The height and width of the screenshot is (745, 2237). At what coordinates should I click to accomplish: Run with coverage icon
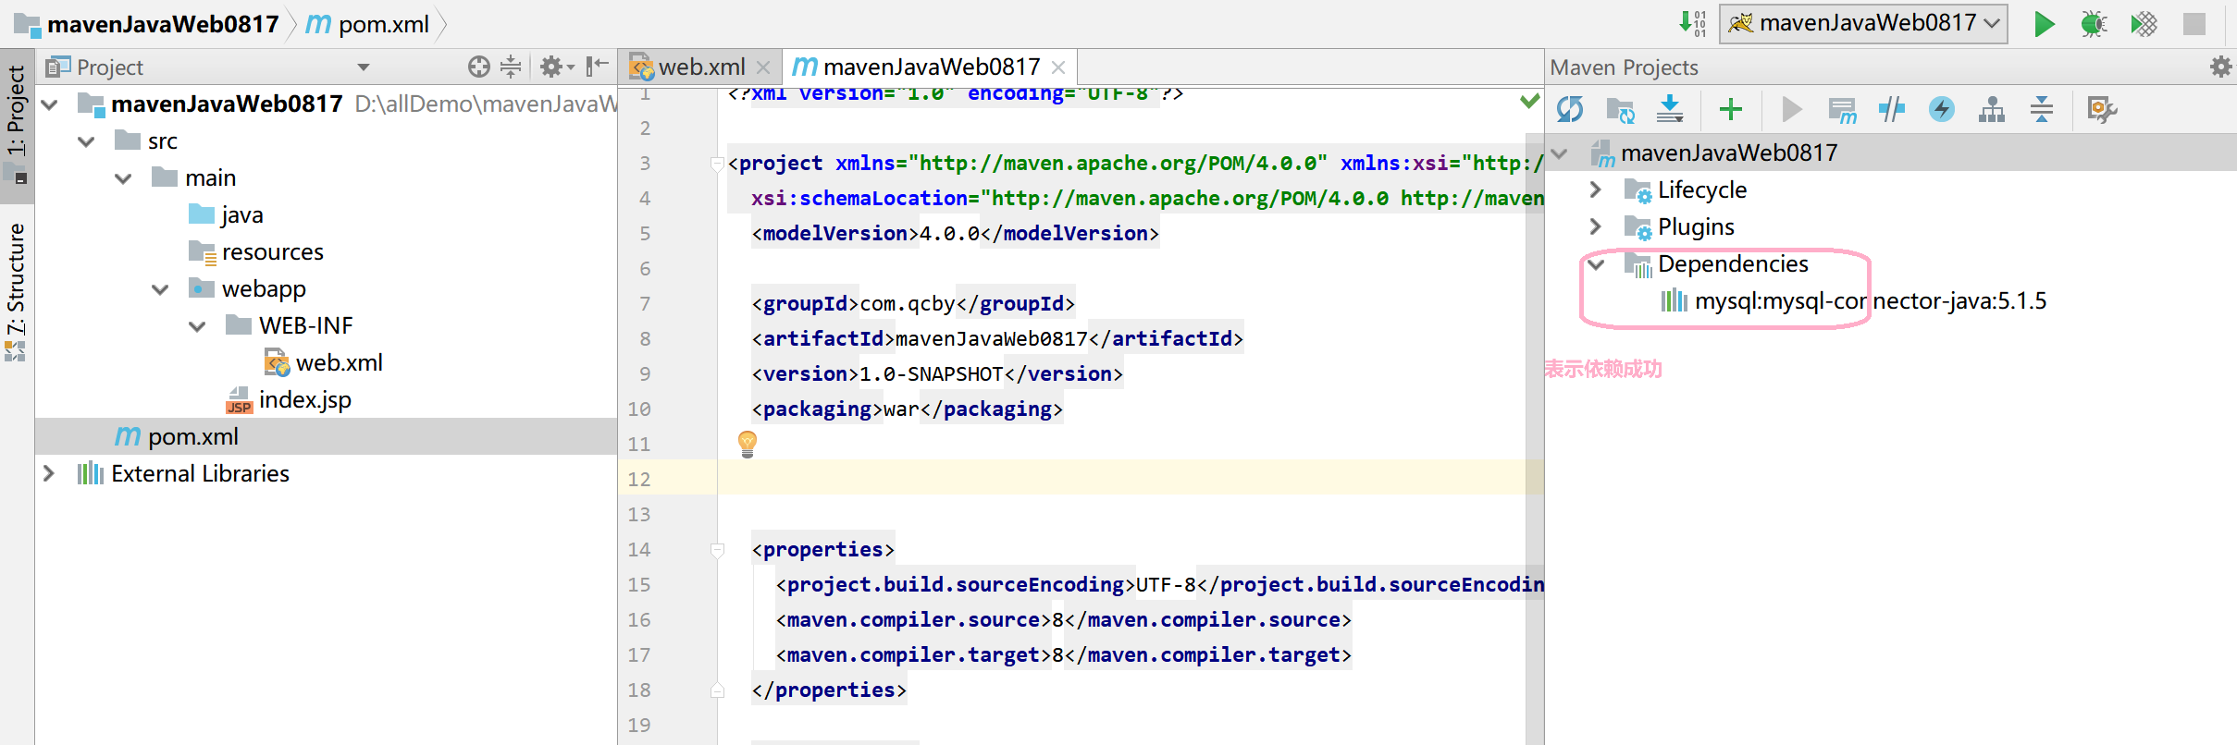[x=2144, y=24]
